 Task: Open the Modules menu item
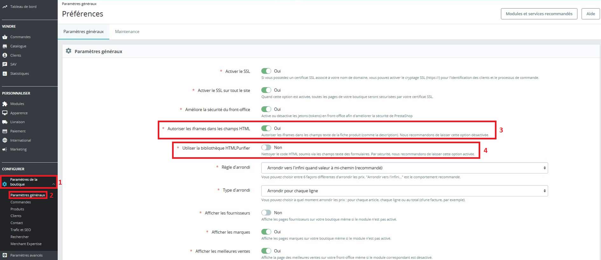click(x=17, y=104)
